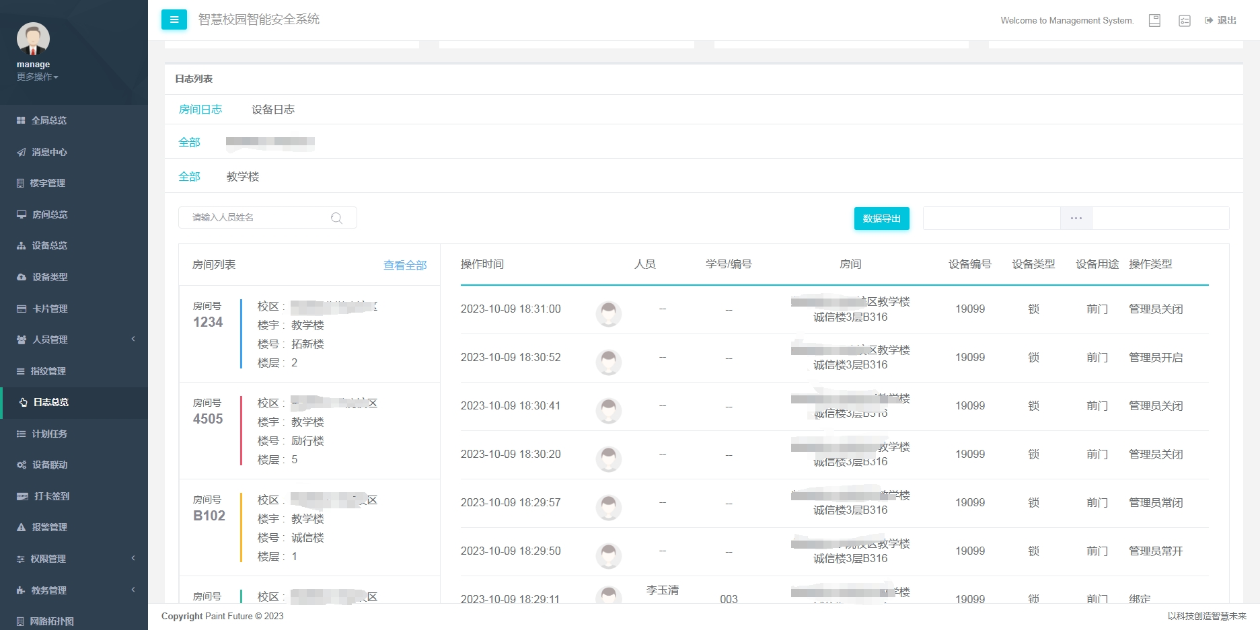The image size is (1260, 630).
Task: Open 设备总览 sitemap icon
Action: [21, 245]
